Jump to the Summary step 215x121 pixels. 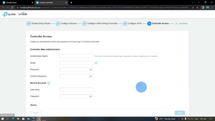coord(181,24)
